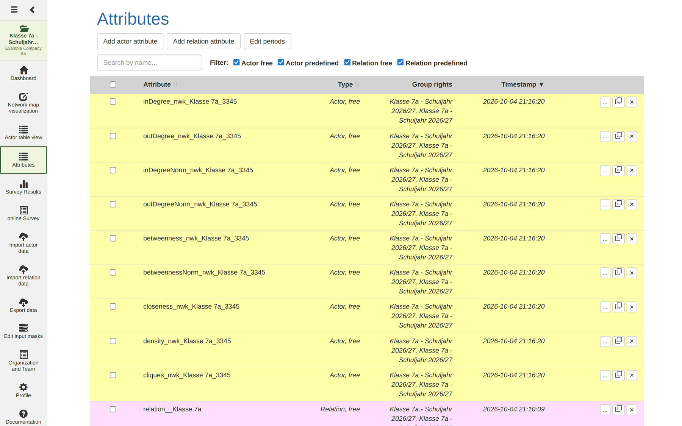Collapse sidebar with back chevron
682x426 pixels.
pyautogui.click(x=32, y=9)
